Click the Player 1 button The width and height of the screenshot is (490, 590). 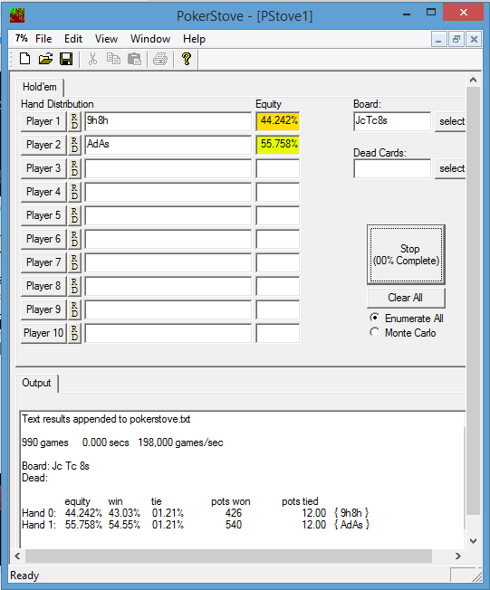(43, 121)
